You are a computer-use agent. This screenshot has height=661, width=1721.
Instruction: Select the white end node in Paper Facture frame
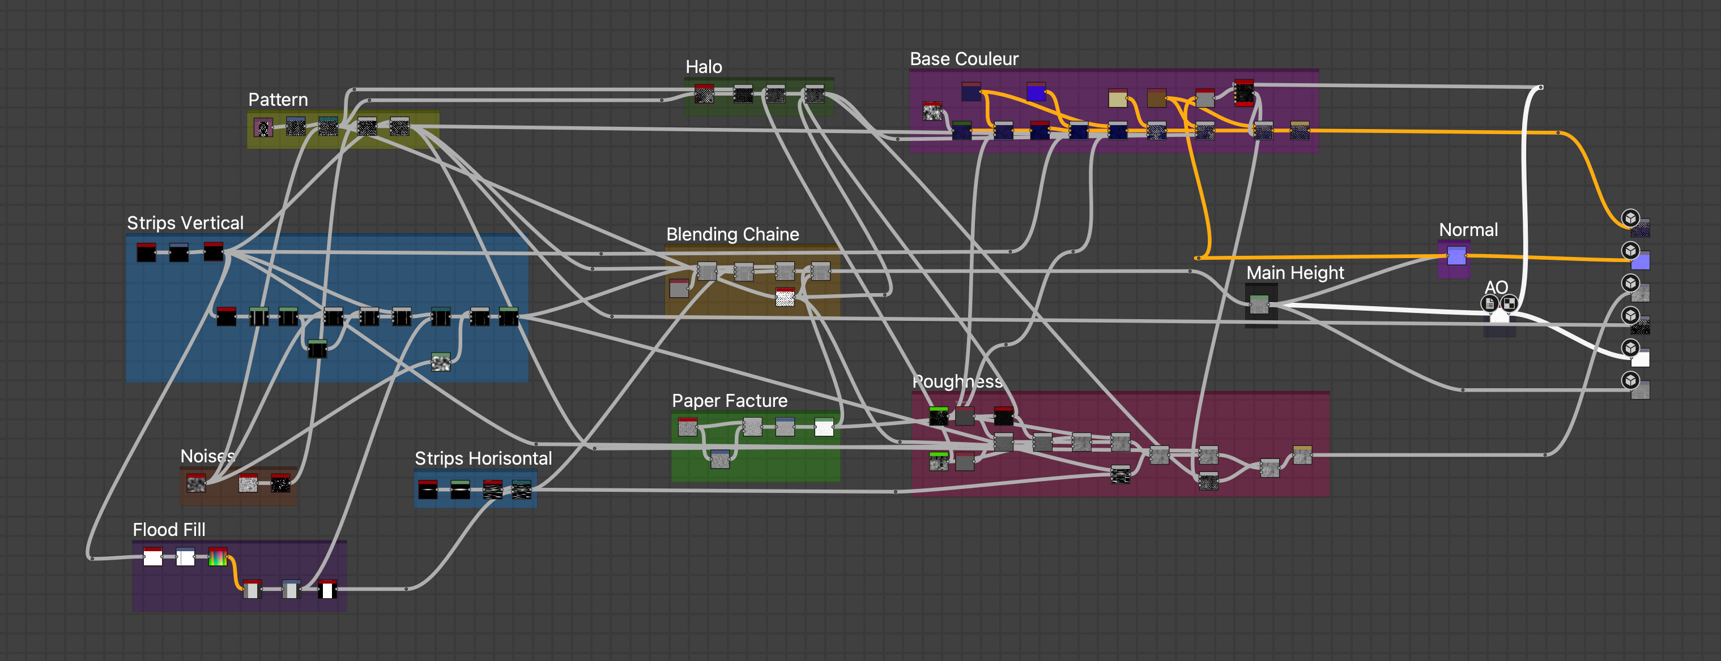(x=824, y=427)
